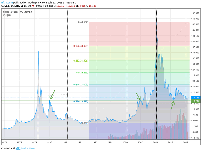
Task: Click the red down-triangle change indicator
Action: 33,6
